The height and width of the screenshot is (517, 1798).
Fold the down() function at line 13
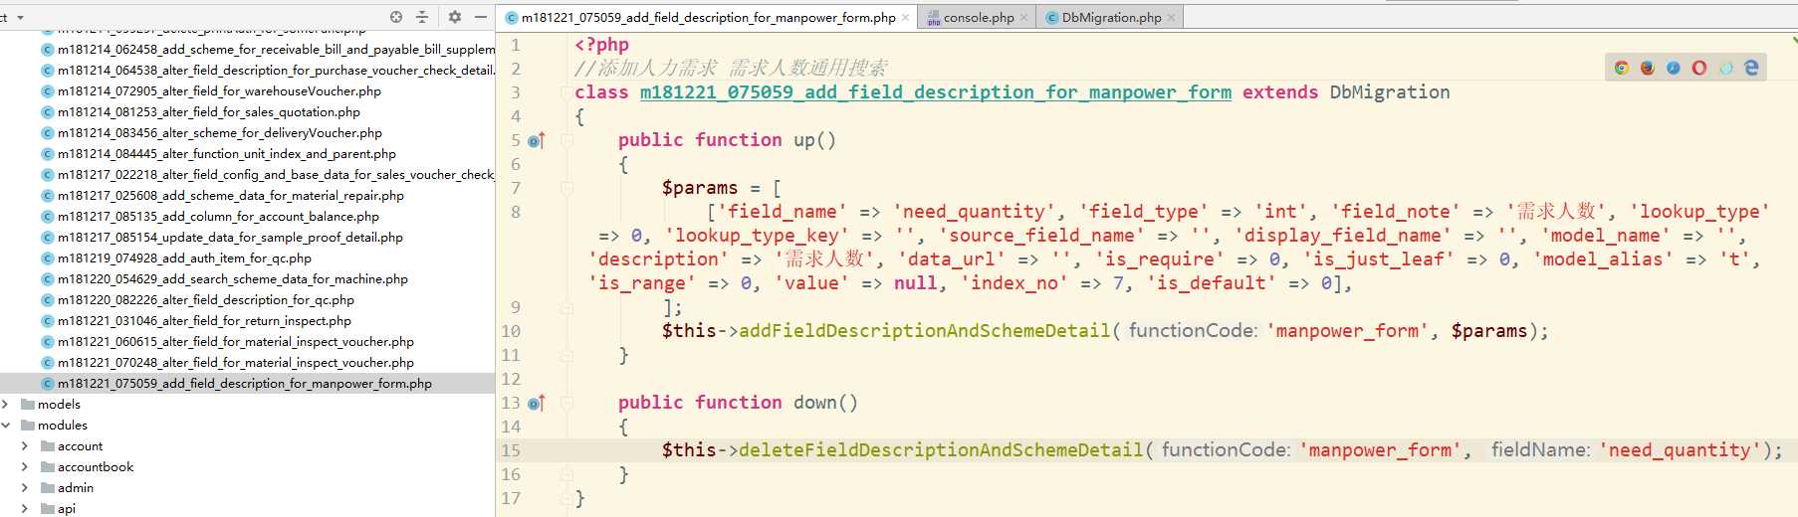(566, 403)
